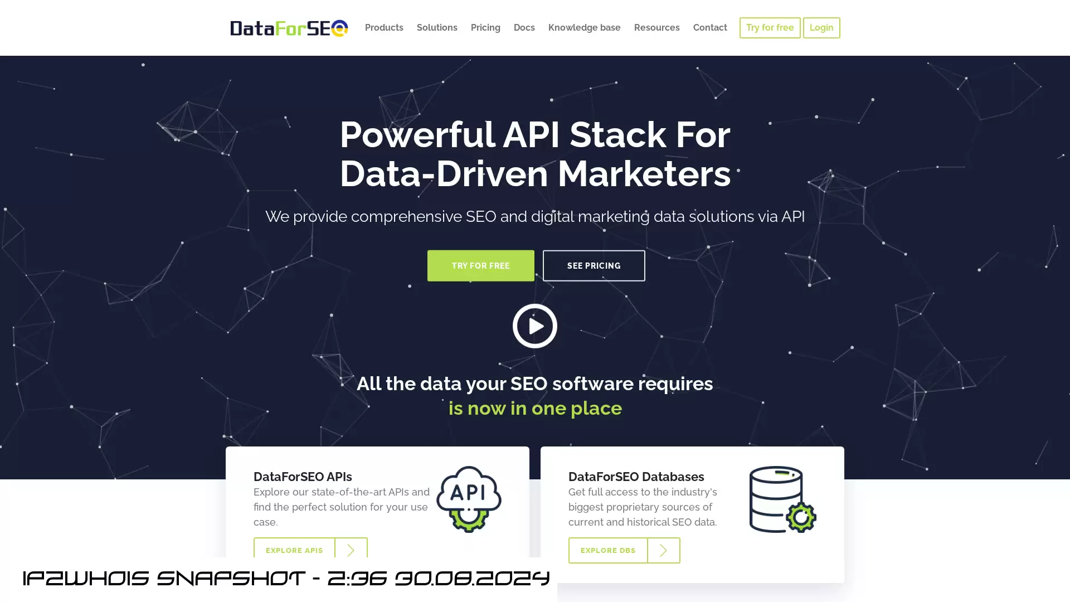Click the Pricing menu item
Image resolution: width=1070 pixels, height=602 pixels.
485,28
